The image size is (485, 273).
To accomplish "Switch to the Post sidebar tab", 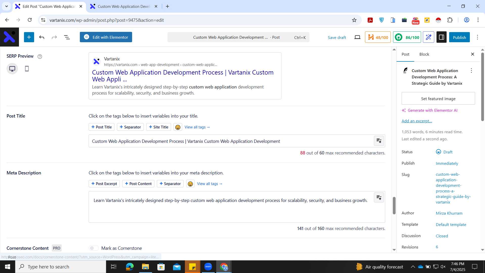I will pos(405,54).
